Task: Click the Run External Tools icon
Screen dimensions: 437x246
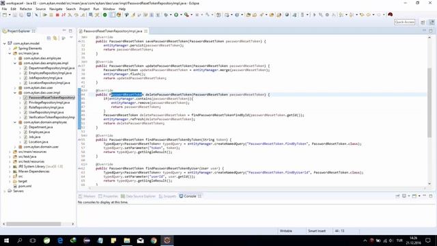Action: (186, 15)
